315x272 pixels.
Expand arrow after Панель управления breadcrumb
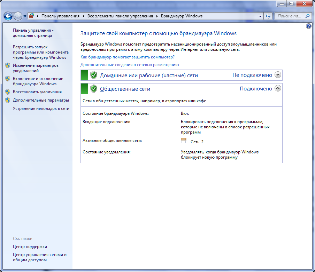click(x=83, y=16)
